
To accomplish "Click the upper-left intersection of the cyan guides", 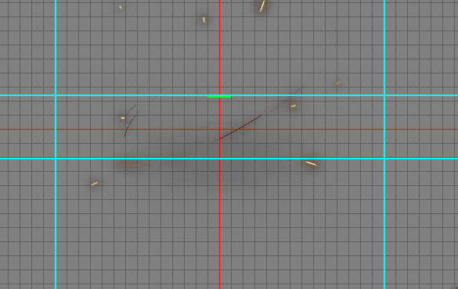I will click(x=56, y=95).
